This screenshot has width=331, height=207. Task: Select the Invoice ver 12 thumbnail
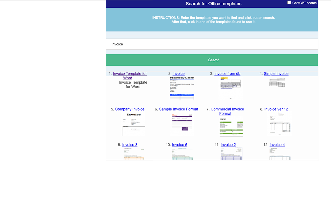coord(280,124)
